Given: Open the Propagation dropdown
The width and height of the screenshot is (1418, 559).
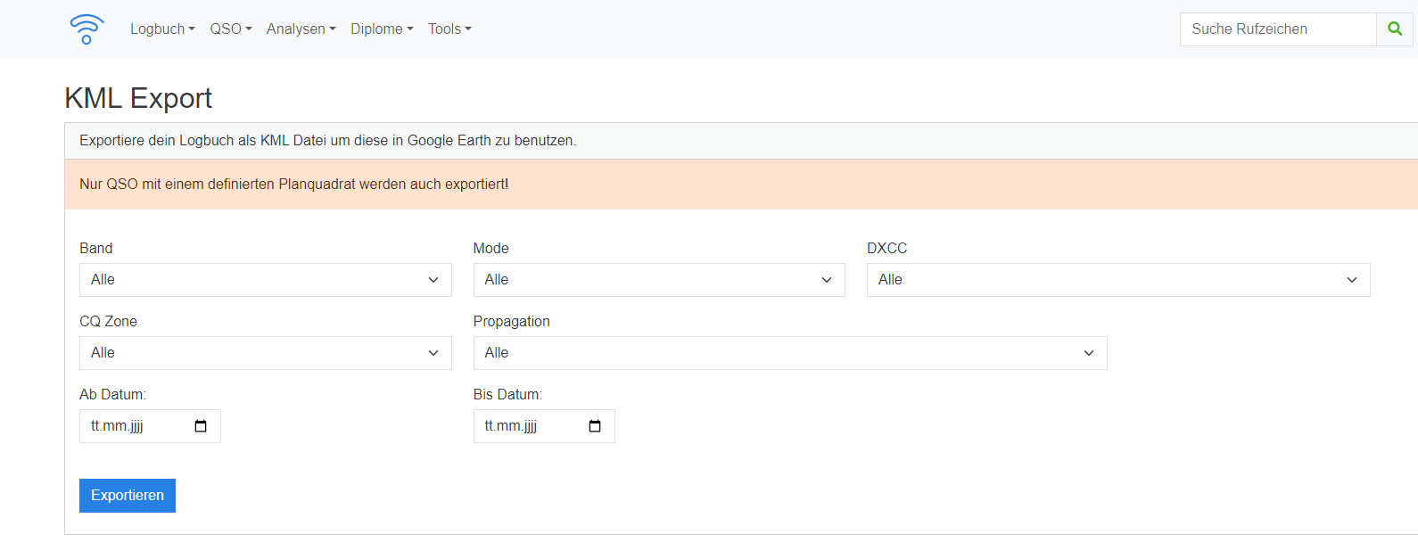Looking at the screenshot, I should [x=789, y=353].
